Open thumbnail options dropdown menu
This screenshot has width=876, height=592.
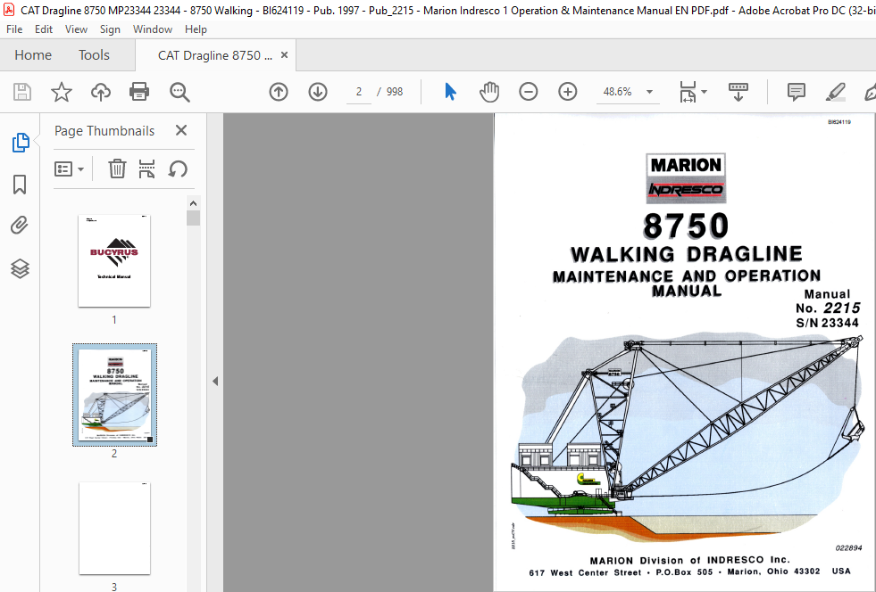point(69,169)
